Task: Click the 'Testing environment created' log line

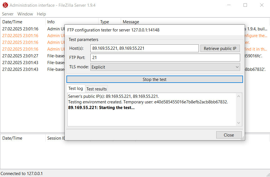Action: coord(148,102)
